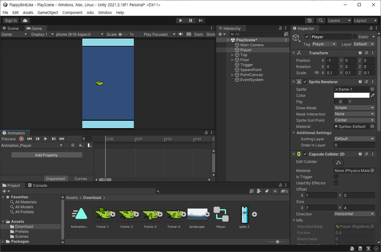The height and width of the screenshot is (252, 381).
Task: Uncheck the Player active checkbox
Action: [307, 37]
